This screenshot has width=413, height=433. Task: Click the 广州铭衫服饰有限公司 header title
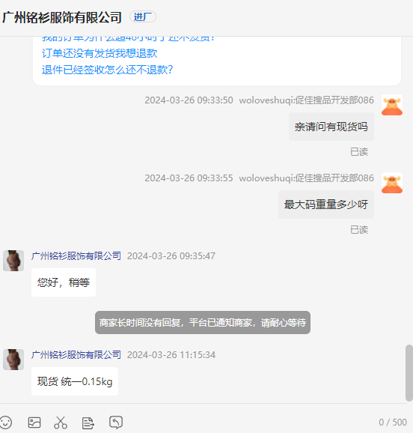point(62,17)
